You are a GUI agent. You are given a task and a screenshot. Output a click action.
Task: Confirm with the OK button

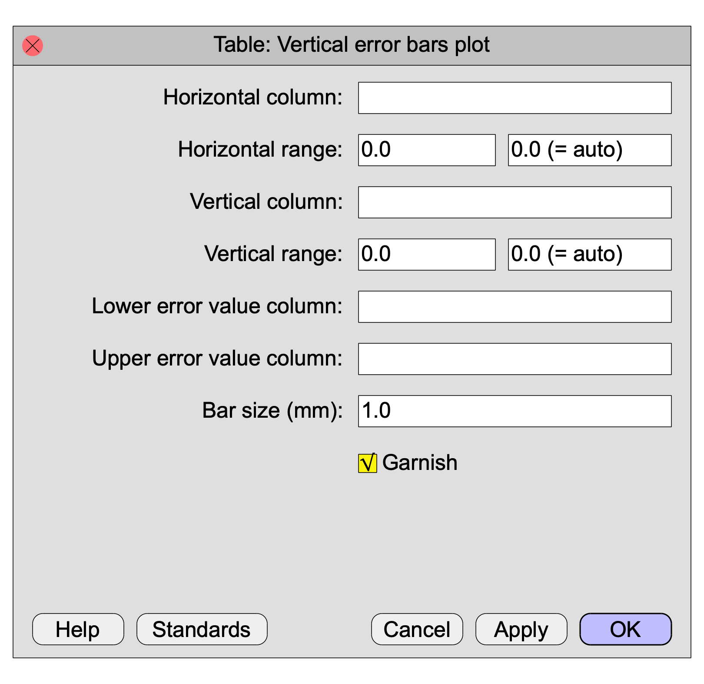(x=625, y=629)
